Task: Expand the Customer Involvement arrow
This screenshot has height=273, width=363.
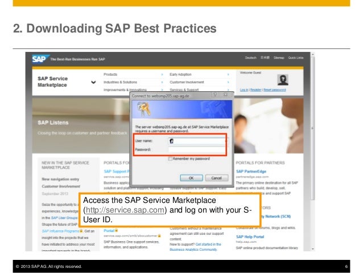Action: click(x=228, y=82)
